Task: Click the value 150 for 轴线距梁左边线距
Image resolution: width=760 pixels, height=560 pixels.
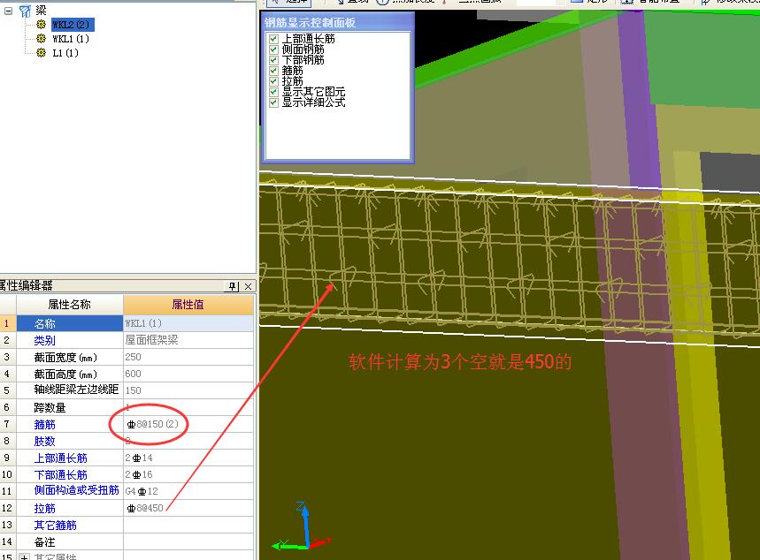Action: pos(188,390)
